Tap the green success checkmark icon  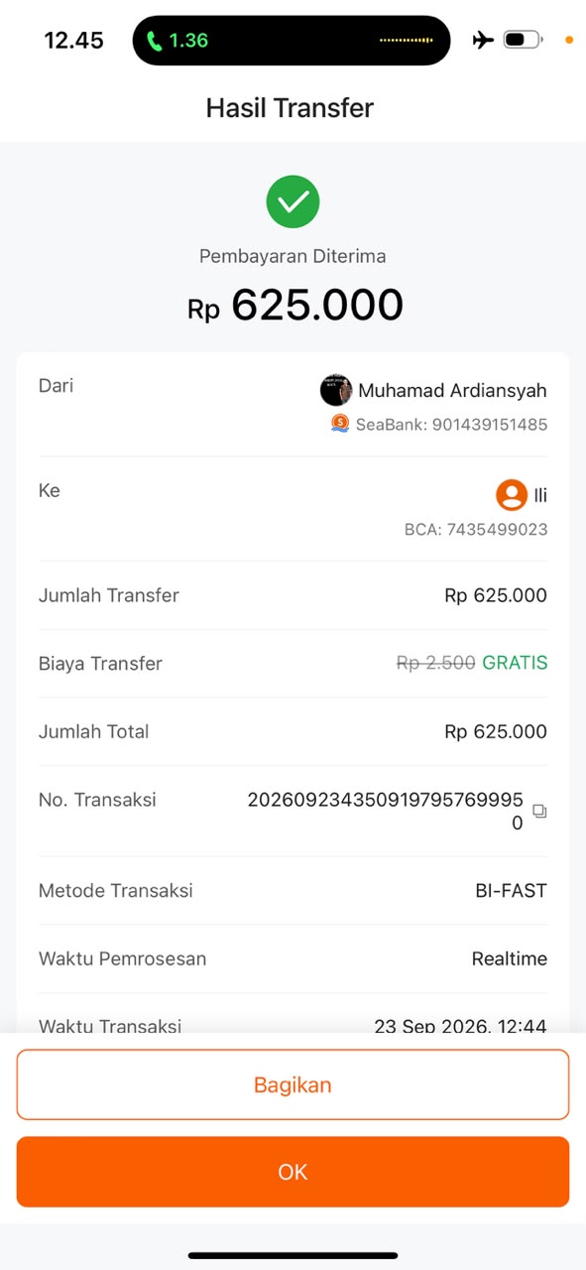click(293, 202)
